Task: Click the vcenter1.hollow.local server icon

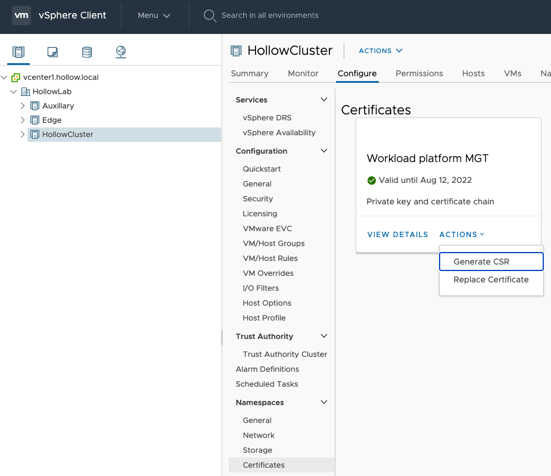Action: click(16, 77)
